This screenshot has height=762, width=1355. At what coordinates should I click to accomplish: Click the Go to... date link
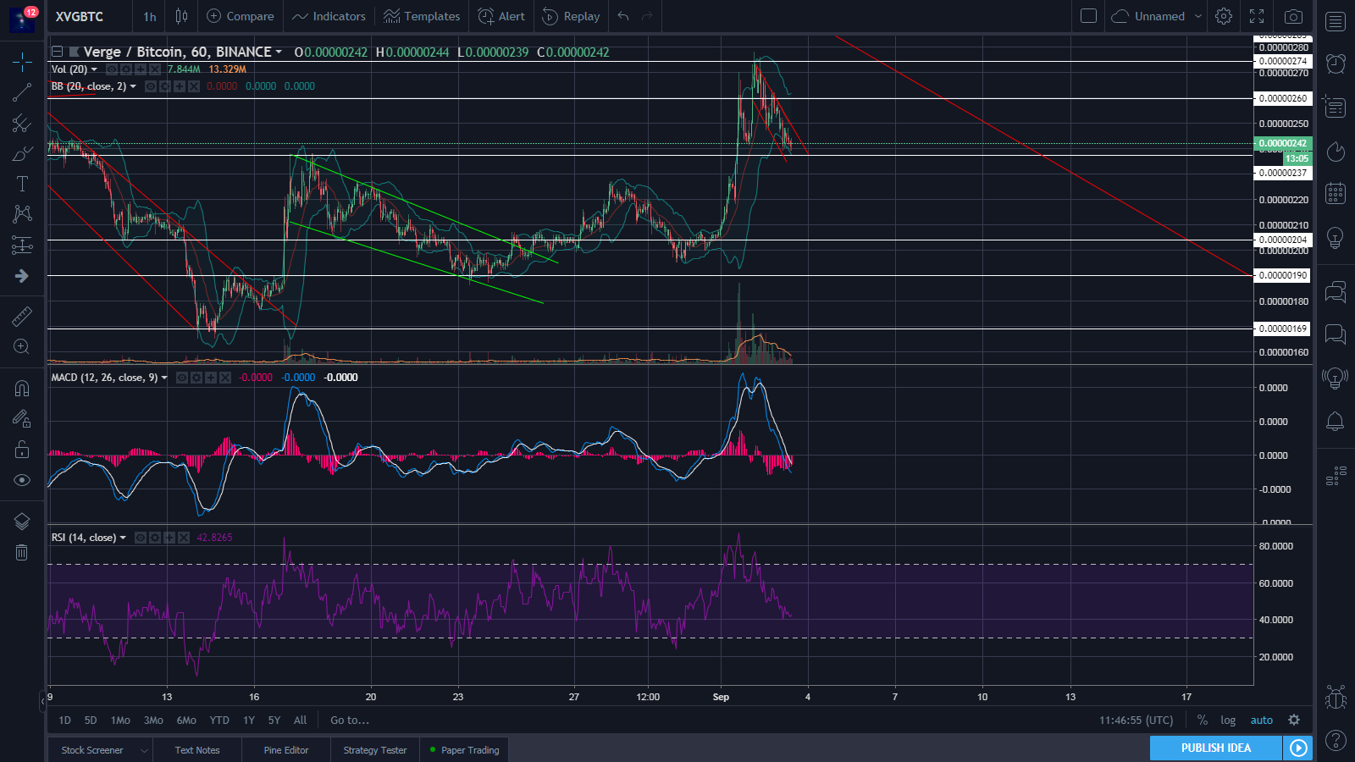coord(350,721)
